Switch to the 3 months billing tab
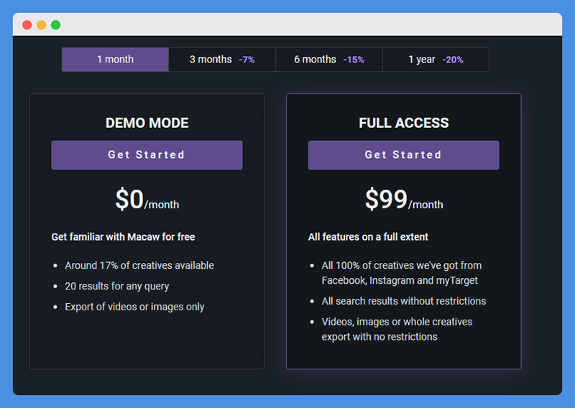This screenshot has width=575, height=408. tap(222, 60)
